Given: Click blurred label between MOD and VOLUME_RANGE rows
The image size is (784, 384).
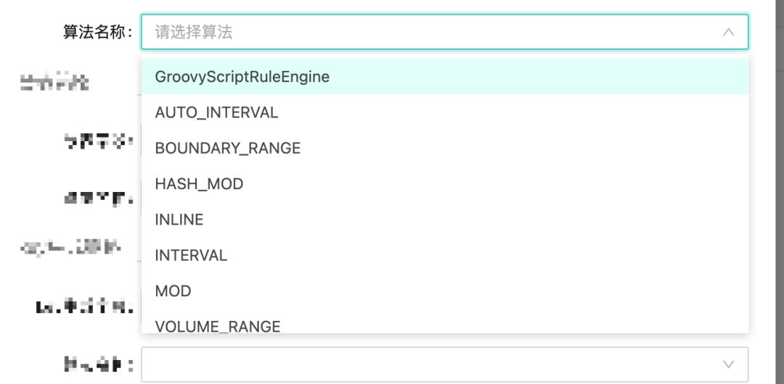Looking at the screenshot, I should point(85,306).
